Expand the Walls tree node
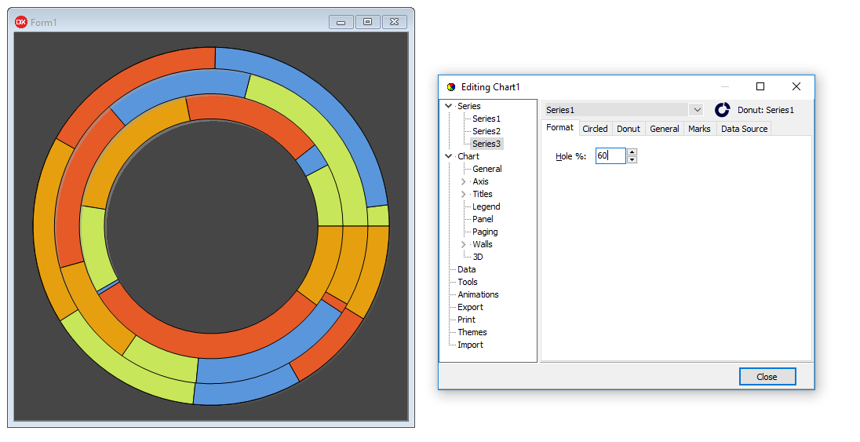This screenshot has height=442, width=860. tap(464, 244)
